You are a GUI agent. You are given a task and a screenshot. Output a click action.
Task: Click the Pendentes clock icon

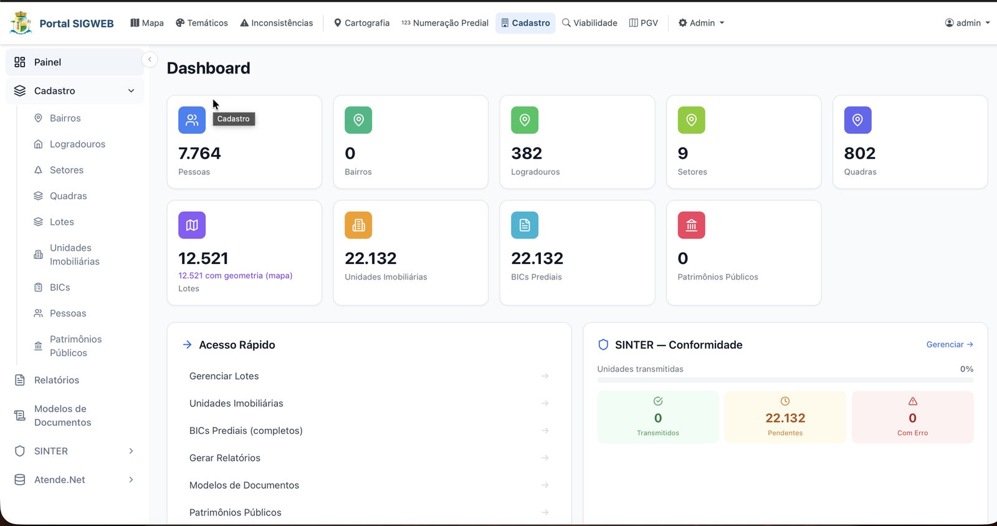[x=785, y=401]
